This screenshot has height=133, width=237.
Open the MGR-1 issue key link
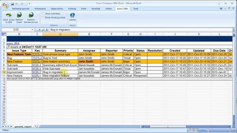(x=37, y=76)
